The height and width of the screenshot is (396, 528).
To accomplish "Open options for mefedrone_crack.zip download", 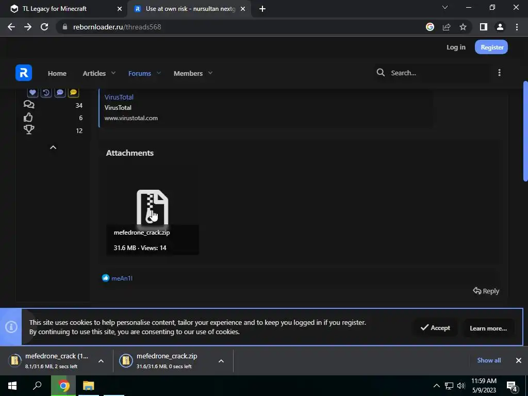I will [221, 361].
